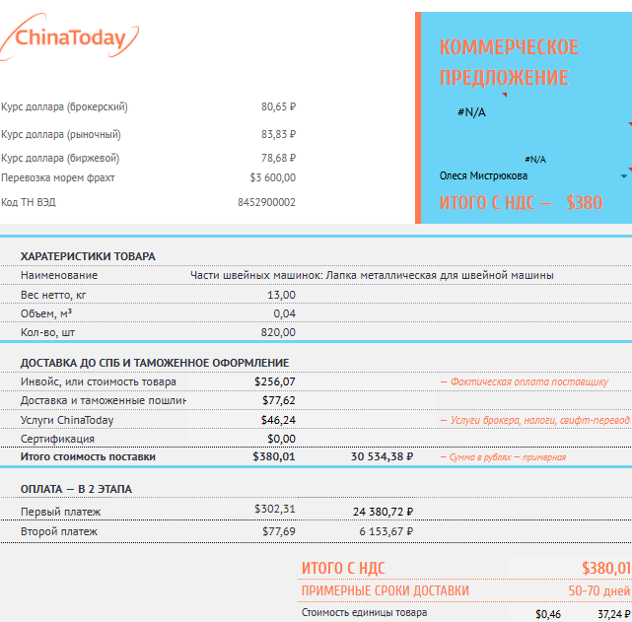Screen dimensions: 632x622
Task: Click the product name cell Части швейных машинок
Action: [372, 275]
